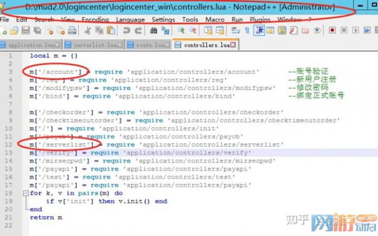Click the Cut scissors icon

86,31
